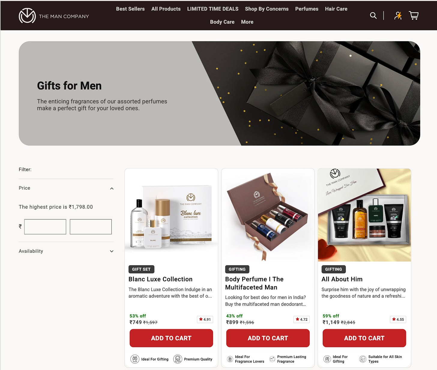Image resolution: width=437 pixels, height=370 pixels.
Task: Open the Body Perfume Multifaceted Man title link
Action: tap(254, 283)
